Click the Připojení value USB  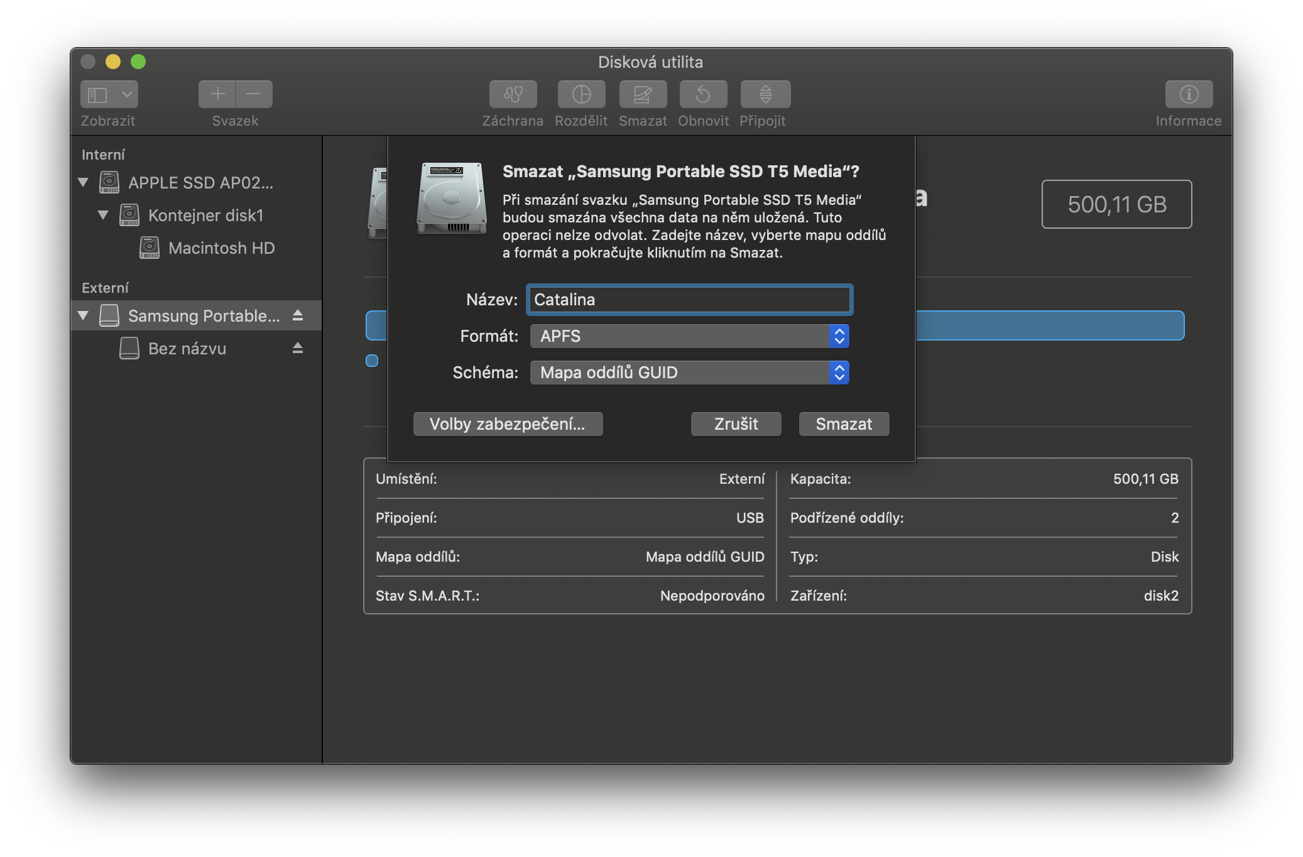pos(750,518)
